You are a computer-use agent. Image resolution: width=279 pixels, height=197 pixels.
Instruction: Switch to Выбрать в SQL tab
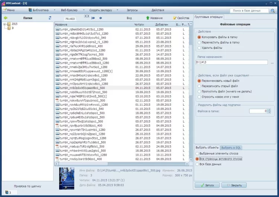pos(231,148)
